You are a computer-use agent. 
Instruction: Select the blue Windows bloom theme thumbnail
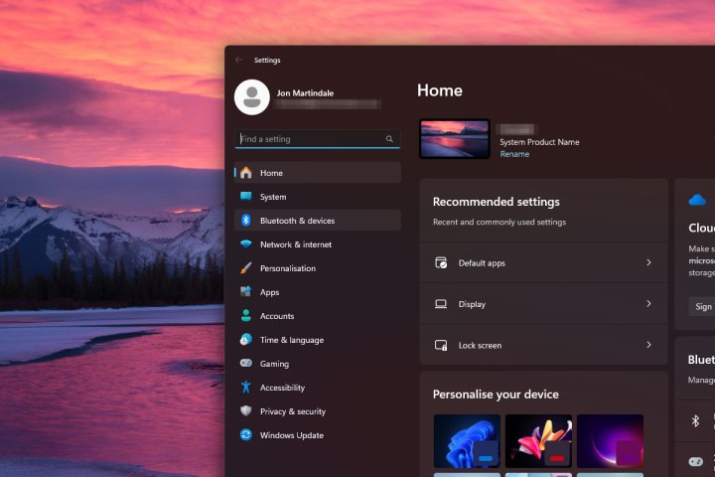pos(467,440)
